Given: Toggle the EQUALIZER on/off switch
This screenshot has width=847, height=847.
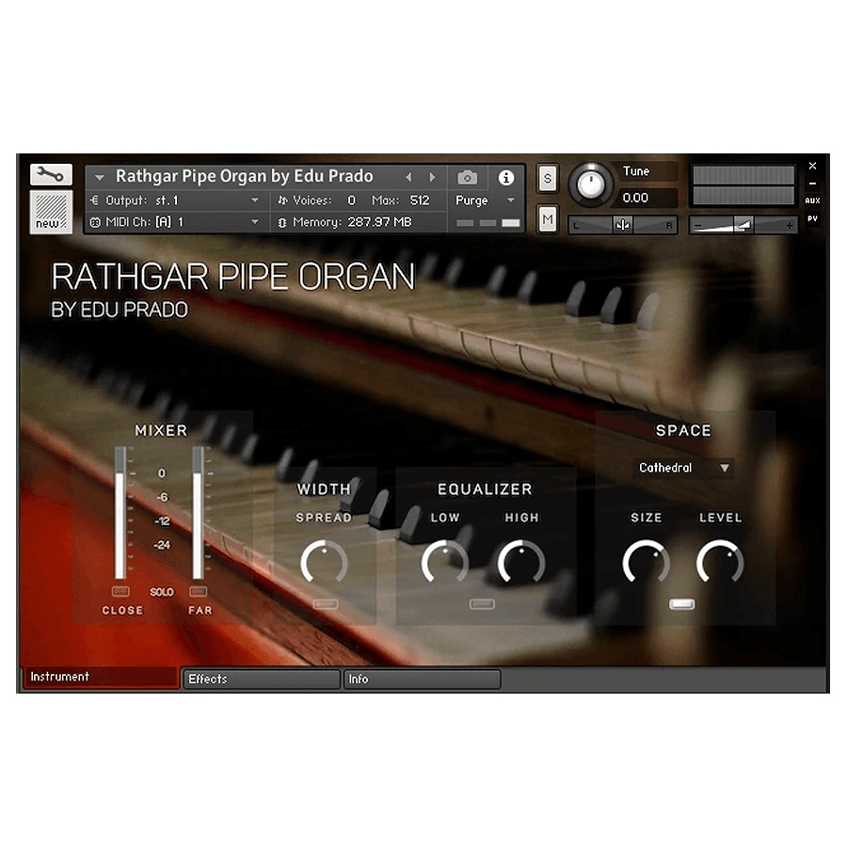Looking at the screenshot, I should (x=483, y=604).
